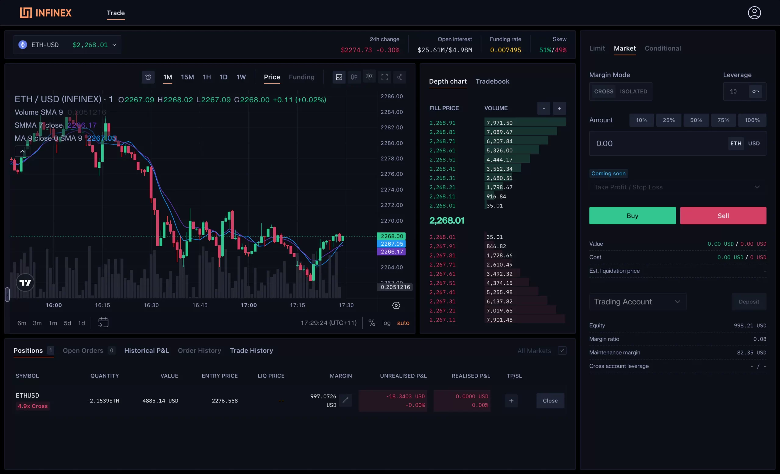This screenshot has width=780, height=474.
Task: Click the edit margin pencil icon
Action: [346, 400]
